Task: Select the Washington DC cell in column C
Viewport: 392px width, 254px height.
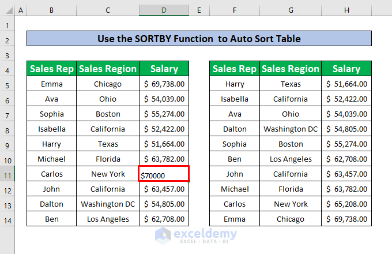Action: (x=108, y=204)
